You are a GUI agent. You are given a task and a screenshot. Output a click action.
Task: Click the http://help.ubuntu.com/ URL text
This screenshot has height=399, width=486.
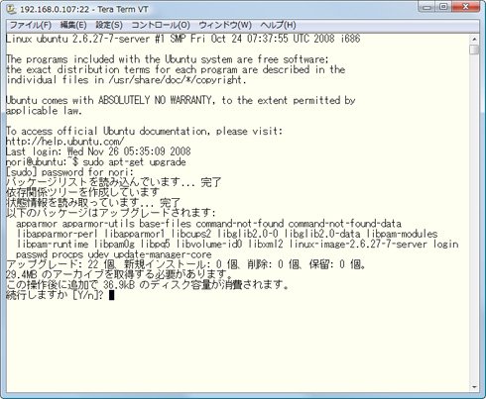click(x=65, y=142)
